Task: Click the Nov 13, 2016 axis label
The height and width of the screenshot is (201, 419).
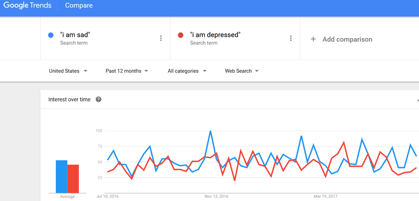Action: point(216,196)
